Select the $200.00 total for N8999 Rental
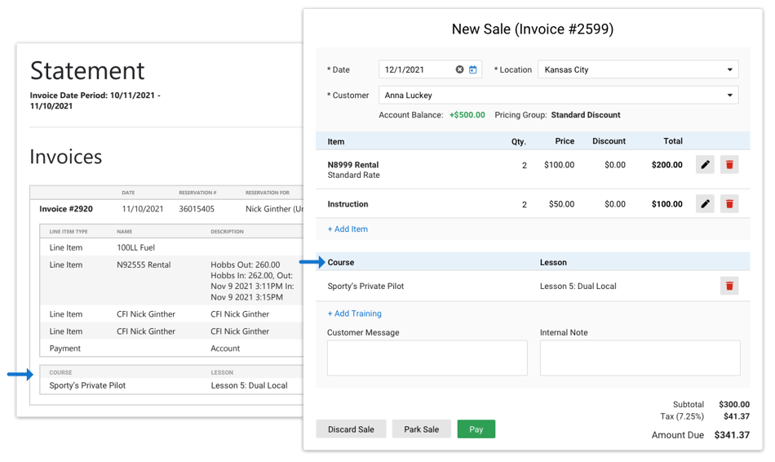The width and height of the screenshot is (775, 462). [x=666, y=165]
